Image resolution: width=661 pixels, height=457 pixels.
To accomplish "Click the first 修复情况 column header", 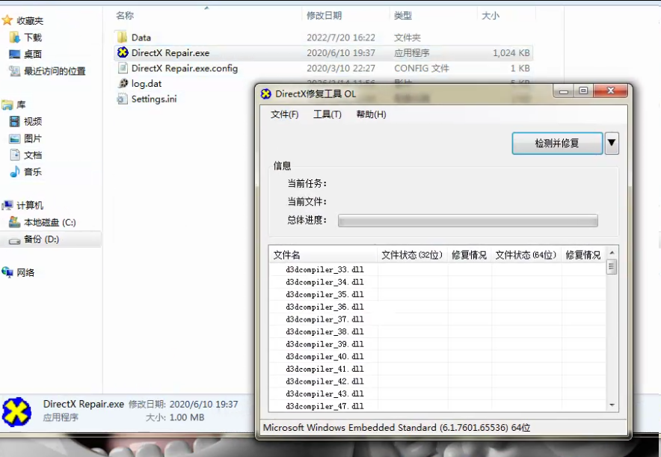I will [469, 254].
